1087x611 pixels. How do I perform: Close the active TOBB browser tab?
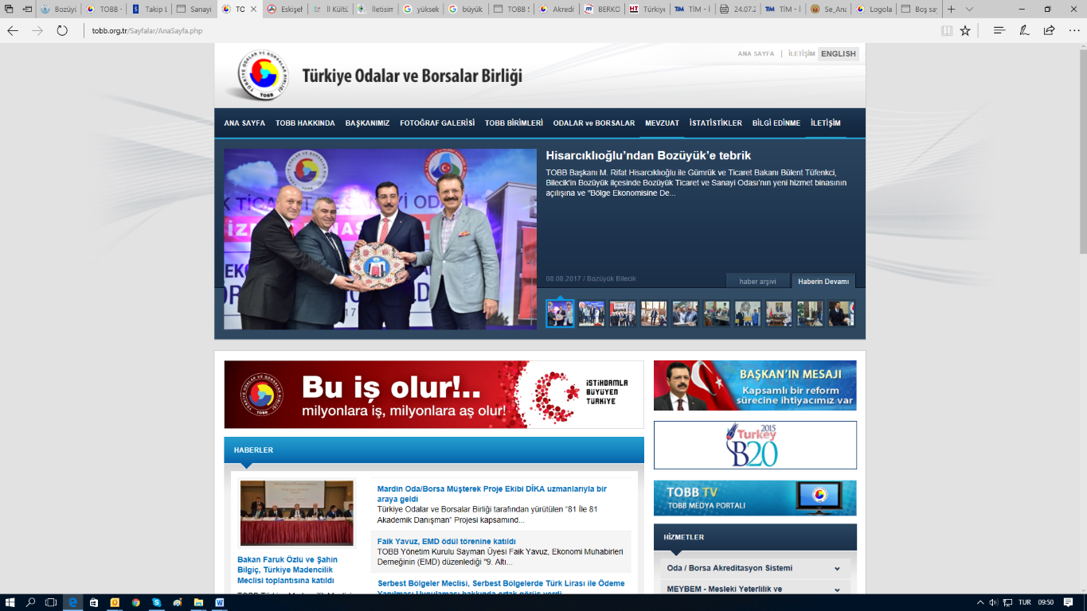[x=253, y=10]
